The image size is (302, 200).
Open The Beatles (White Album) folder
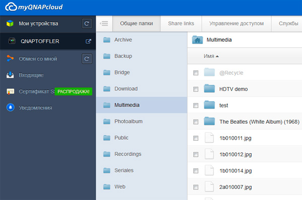coord(259,122)
